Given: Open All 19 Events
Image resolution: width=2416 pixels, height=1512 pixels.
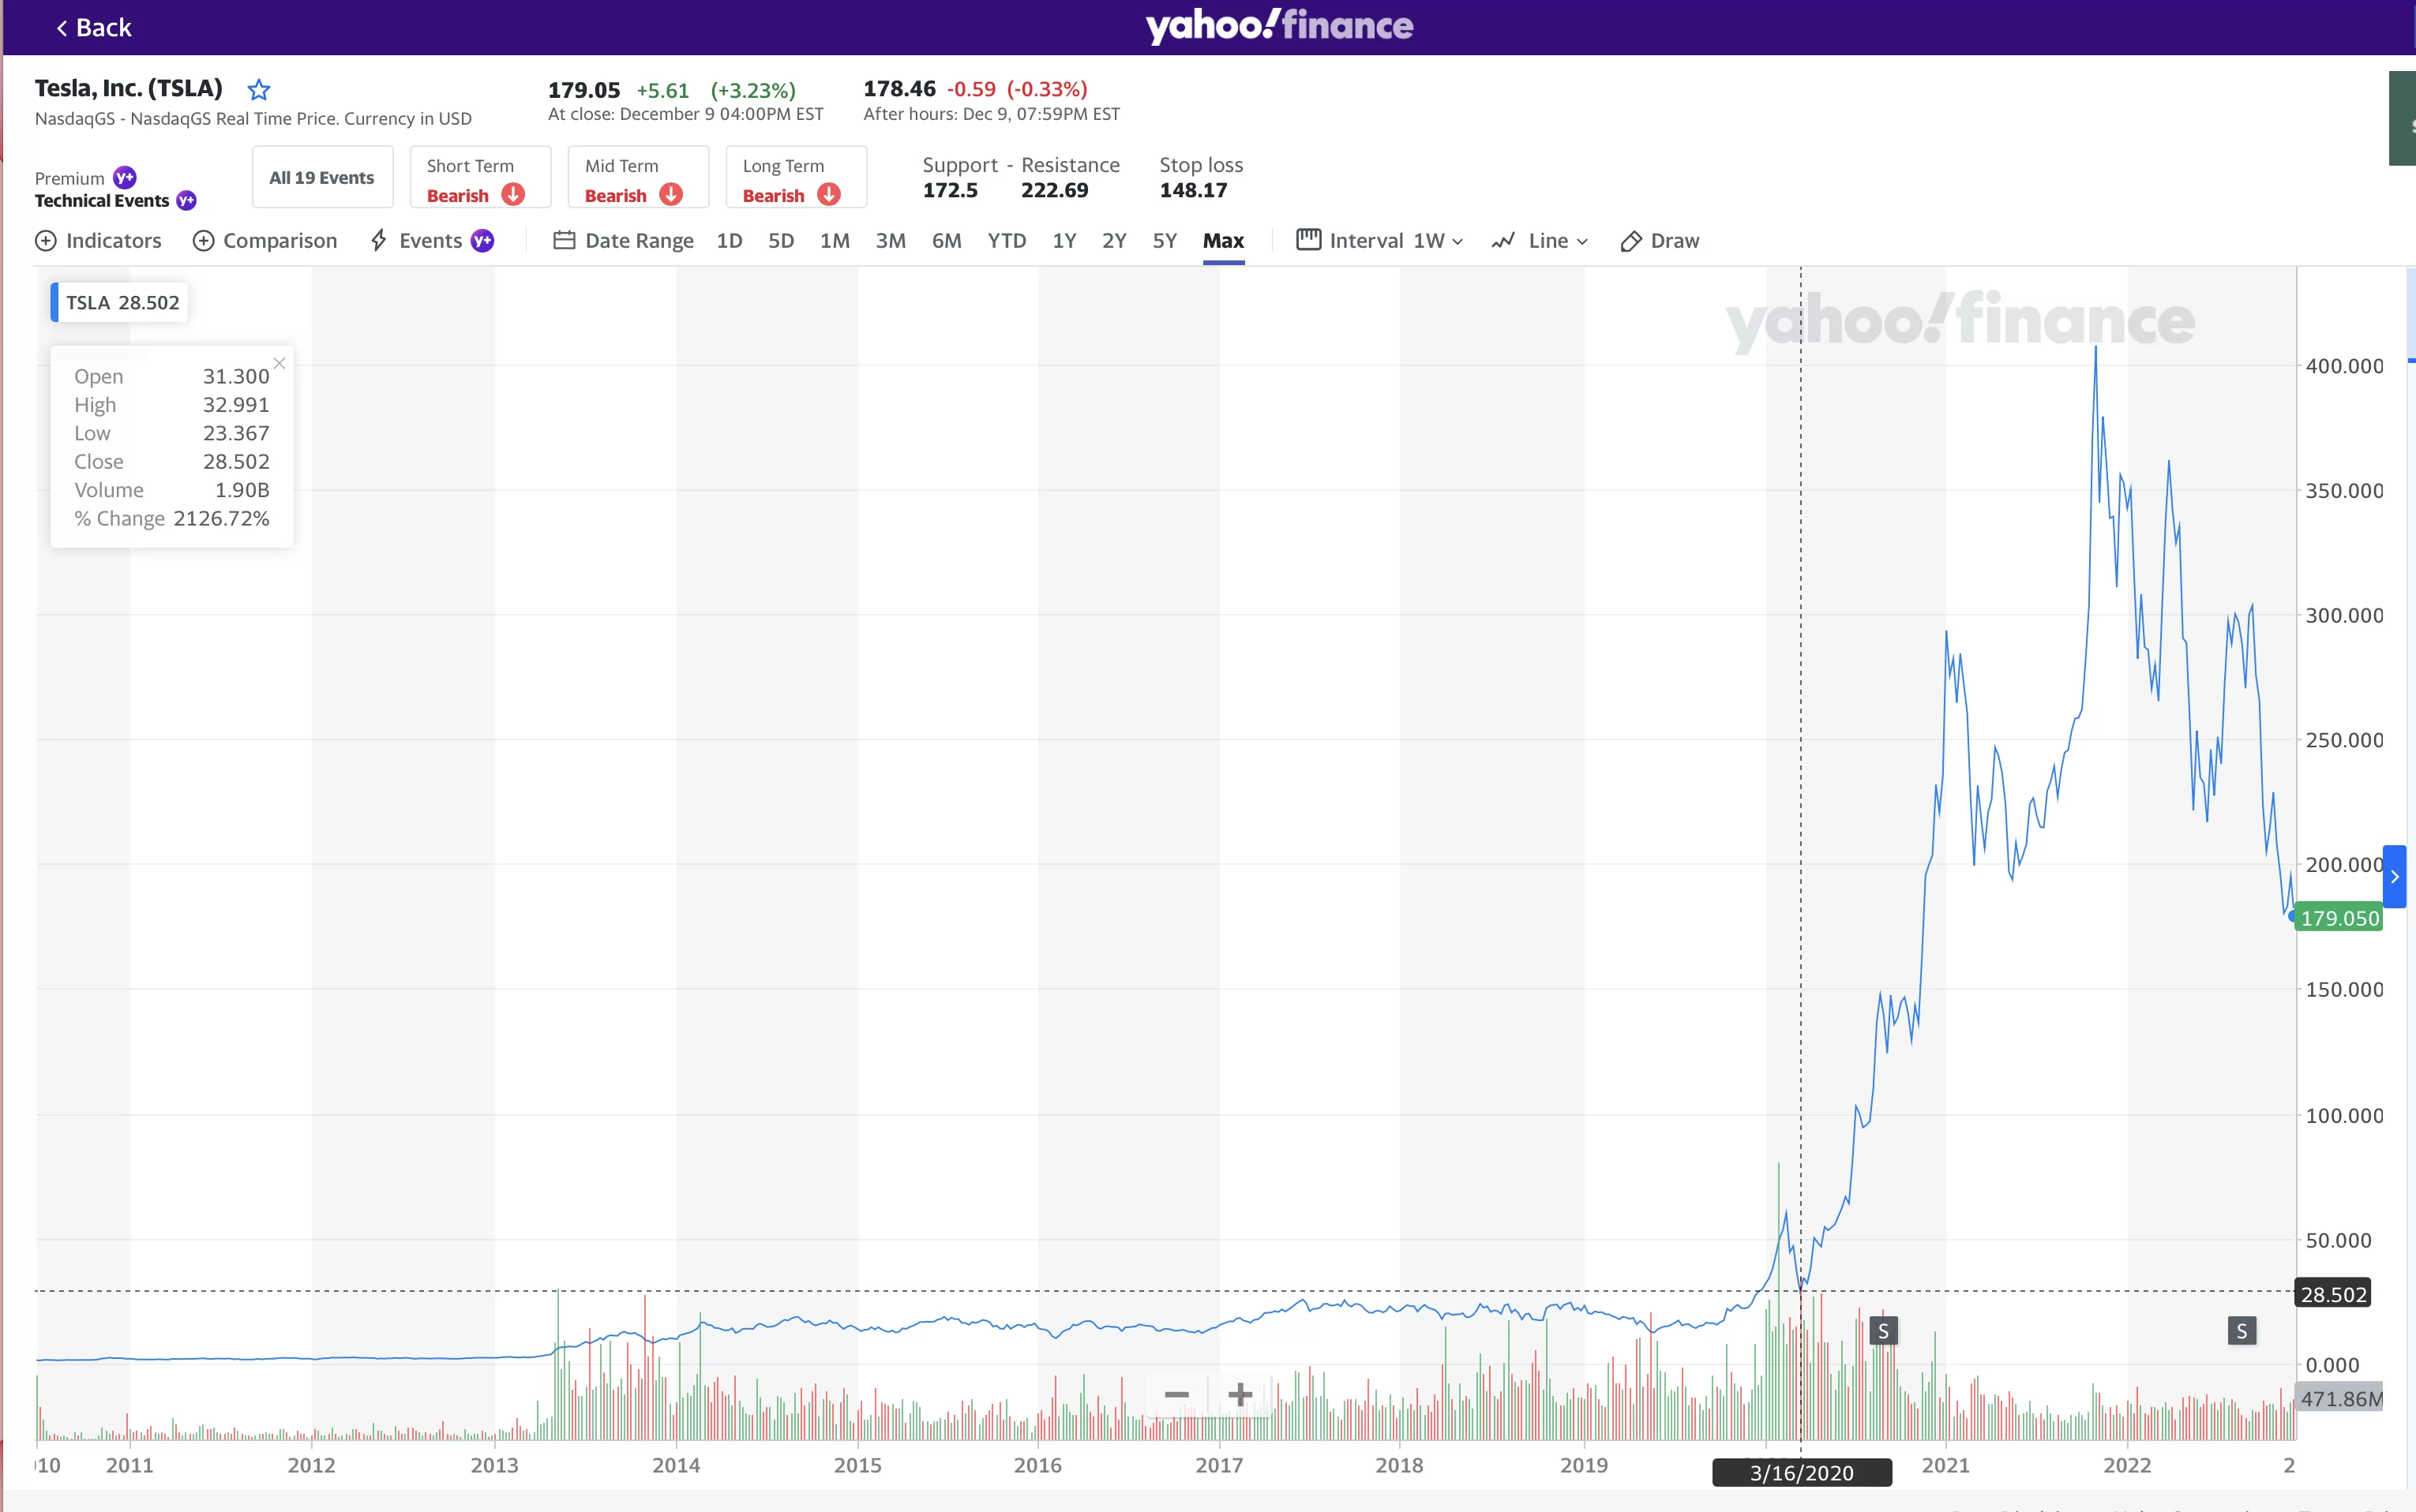Looking at the screenshot, I should 322,177.
